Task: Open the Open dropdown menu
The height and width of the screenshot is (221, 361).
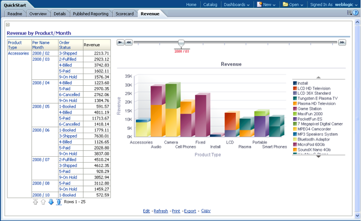Action: pyautogui.click(x=296, y=5)
